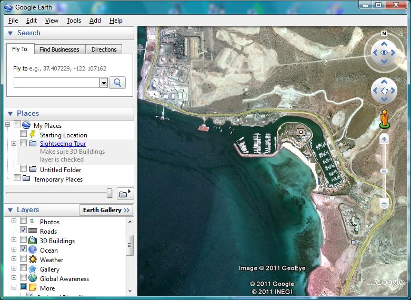The width and height of the screenshot is (411, 300).
Task: Open the Sightseeing Tour link
Action: (x=63, y=144)
